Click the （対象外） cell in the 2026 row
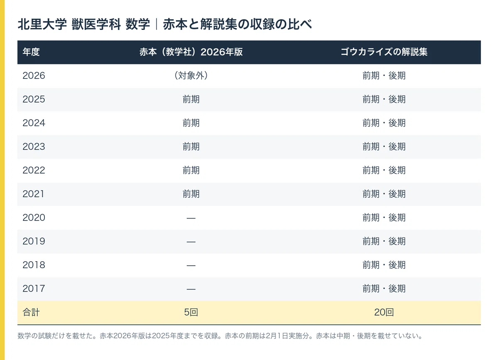498x360 pixels. point(191,76)
